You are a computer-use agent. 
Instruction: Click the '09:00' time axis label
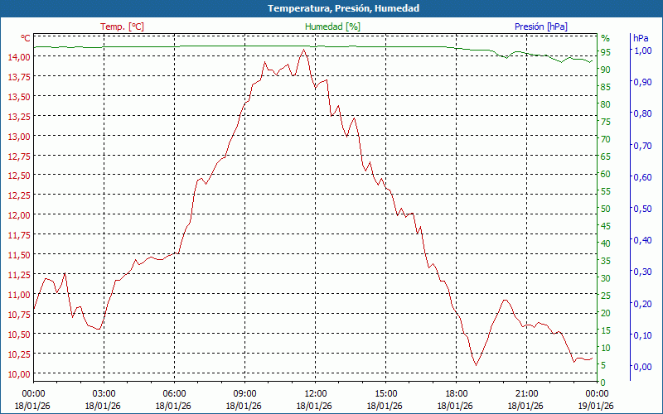point(244,394)
